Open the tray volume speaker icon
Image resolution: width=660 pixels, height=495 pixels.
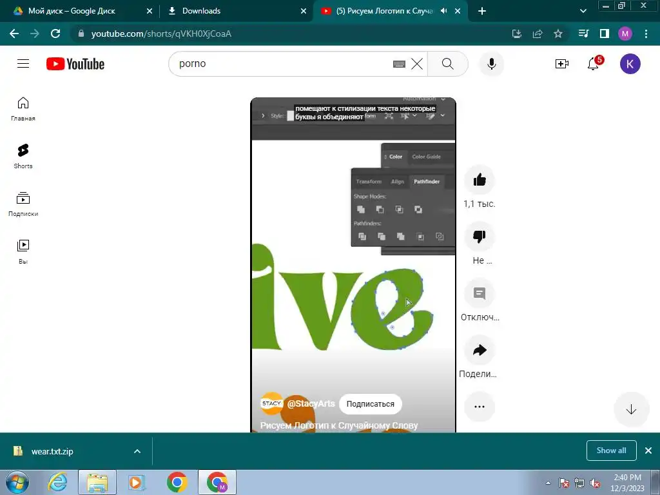point(595,483)
